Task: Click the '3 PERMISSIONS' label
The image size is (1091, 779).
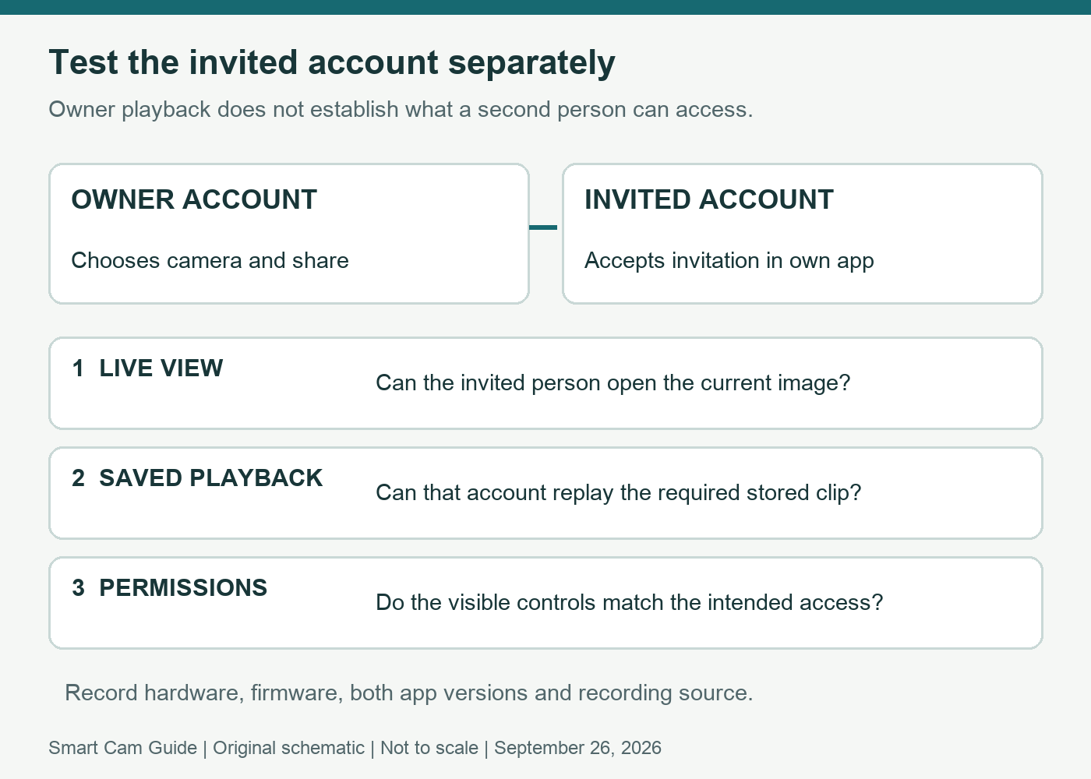Action: click(169, 588)
